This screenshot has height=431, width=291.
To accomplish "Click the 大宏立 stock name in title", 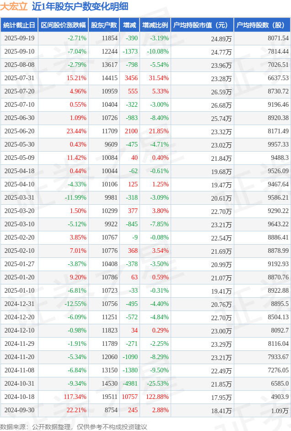I will 14,6.
